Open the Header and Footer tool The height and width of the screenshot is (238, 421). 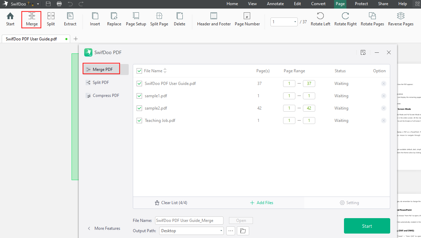[x=214, y=19]
